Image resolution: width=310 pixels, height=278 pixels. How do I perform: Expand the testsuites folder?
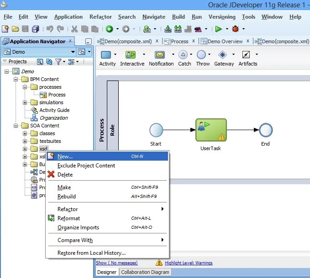point(25,141)
